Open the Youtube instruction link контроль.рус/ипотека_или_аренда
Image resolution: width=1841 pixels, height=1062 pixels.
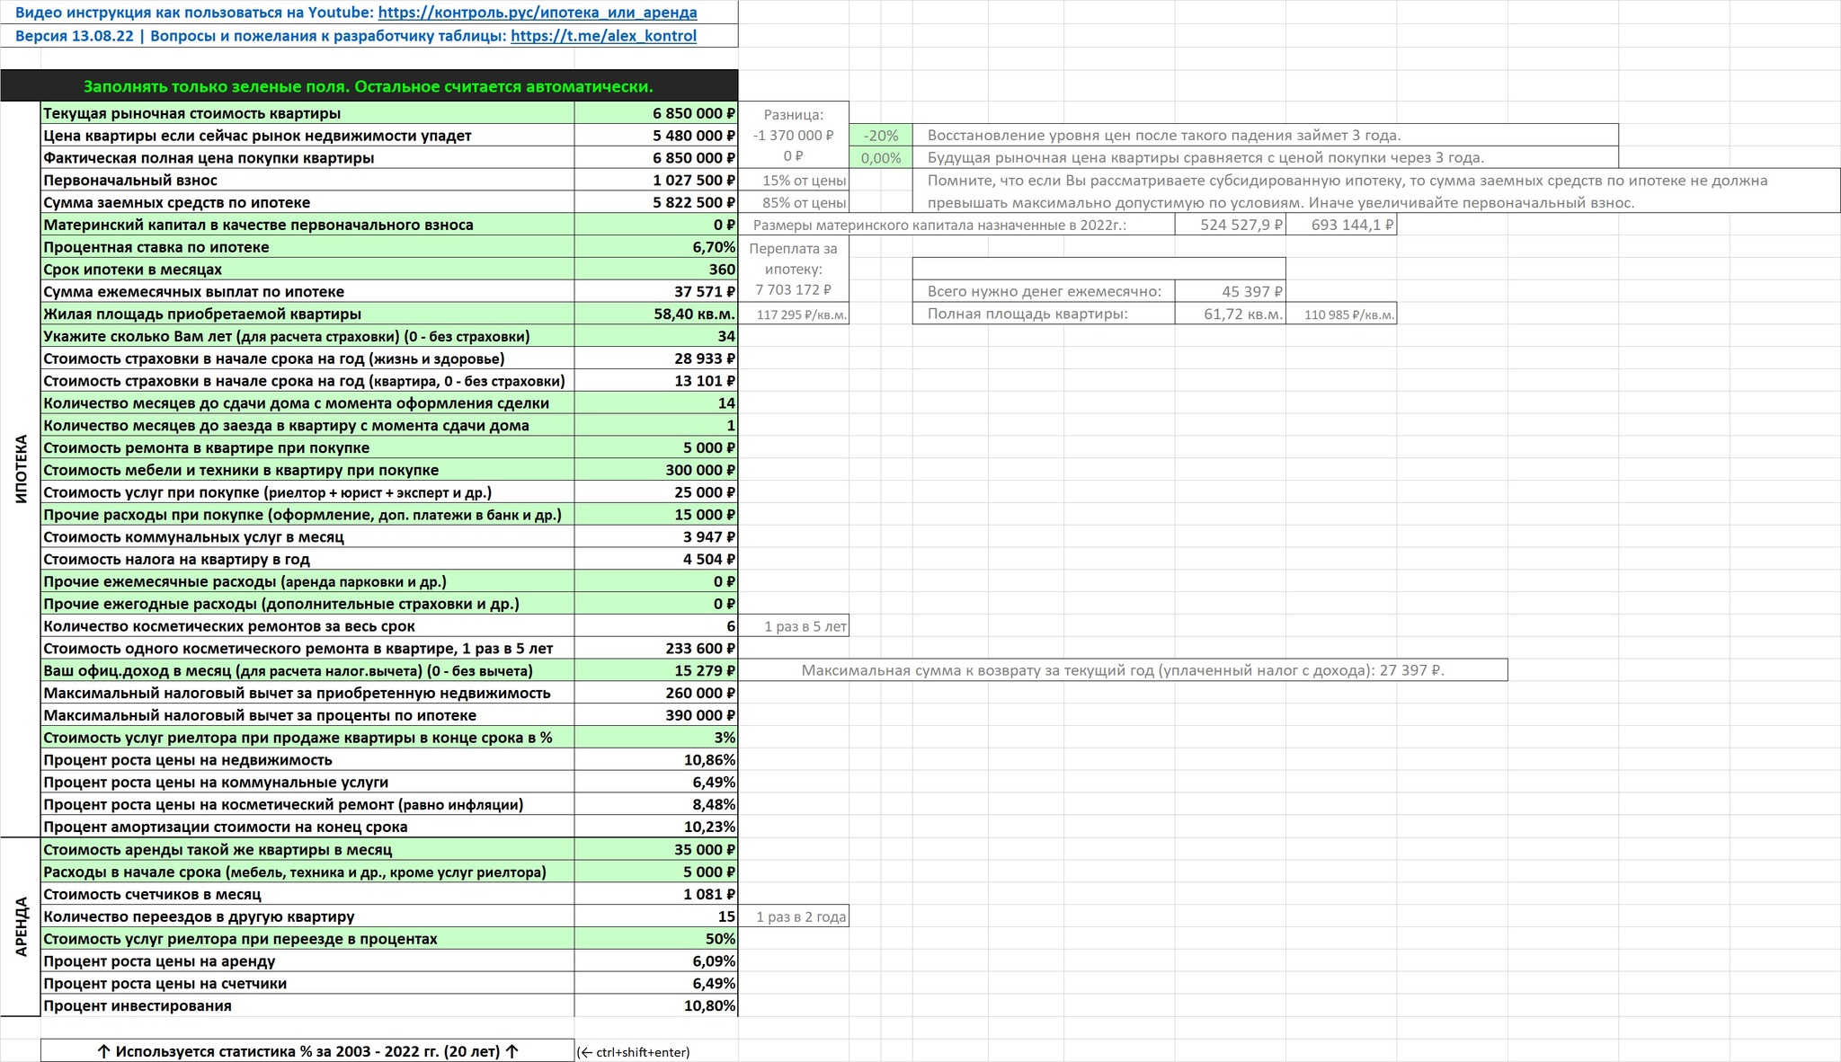(538, 13)
